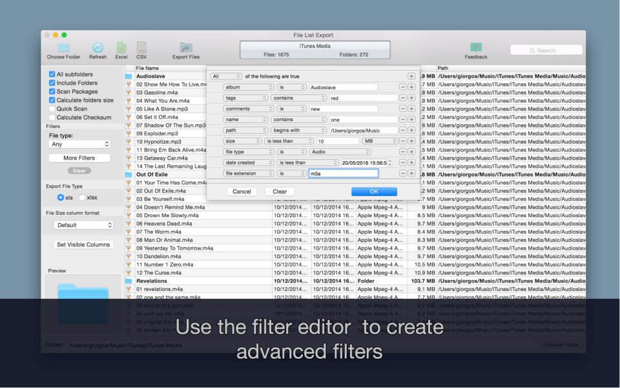Enable the Quick Scan checkbox

click(x=52, y=109)
